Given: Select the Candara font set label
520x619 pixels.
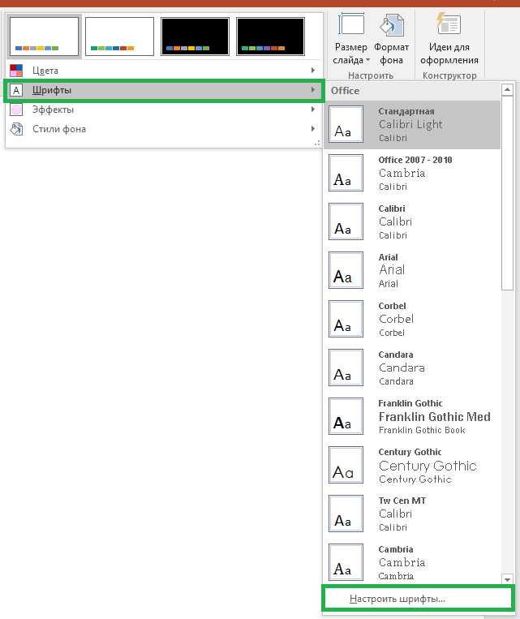Looking at the screenshot, I should coord(396,355).
